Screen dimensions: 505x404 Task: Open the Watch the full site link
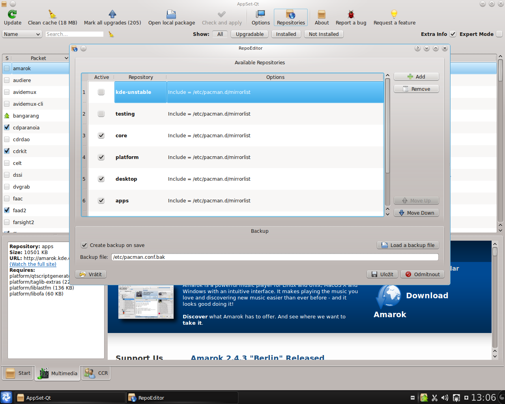coord(33,264)
